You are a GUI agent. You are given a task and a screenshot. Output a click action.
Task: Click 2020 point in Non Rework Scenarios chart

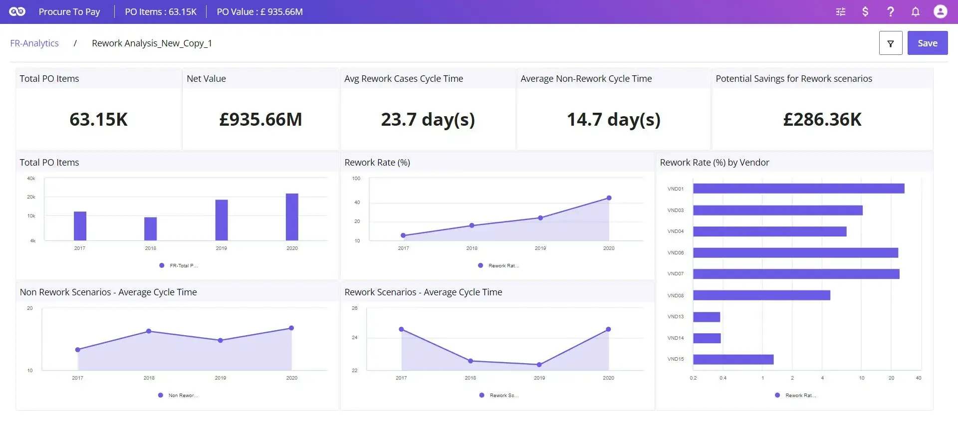click(291, 328)
